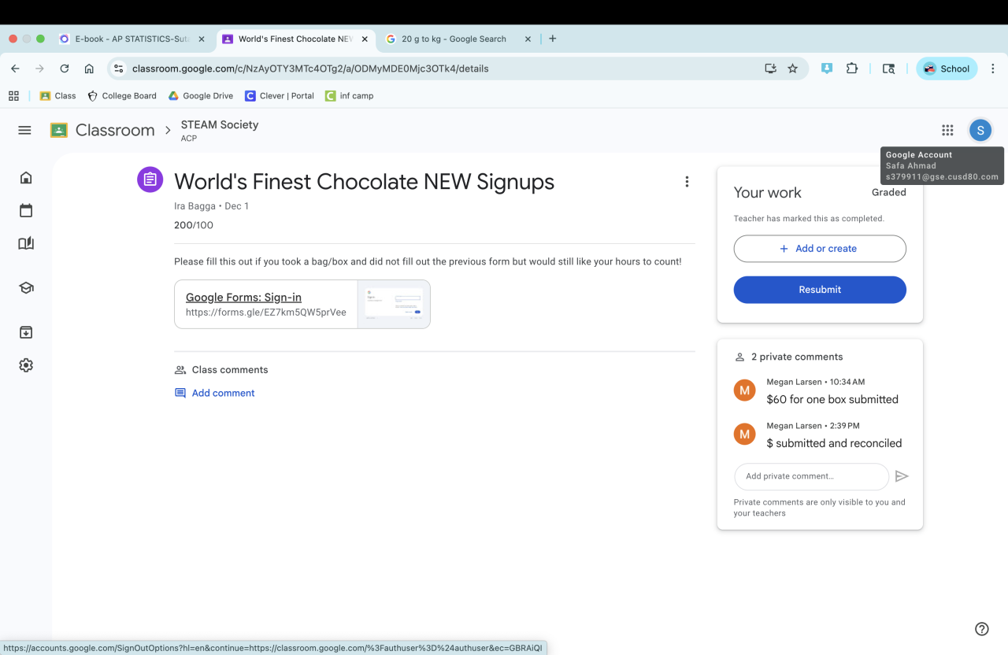Open the Google apps grid
This screenshot has height=655, width=1008.
[947, 131]
